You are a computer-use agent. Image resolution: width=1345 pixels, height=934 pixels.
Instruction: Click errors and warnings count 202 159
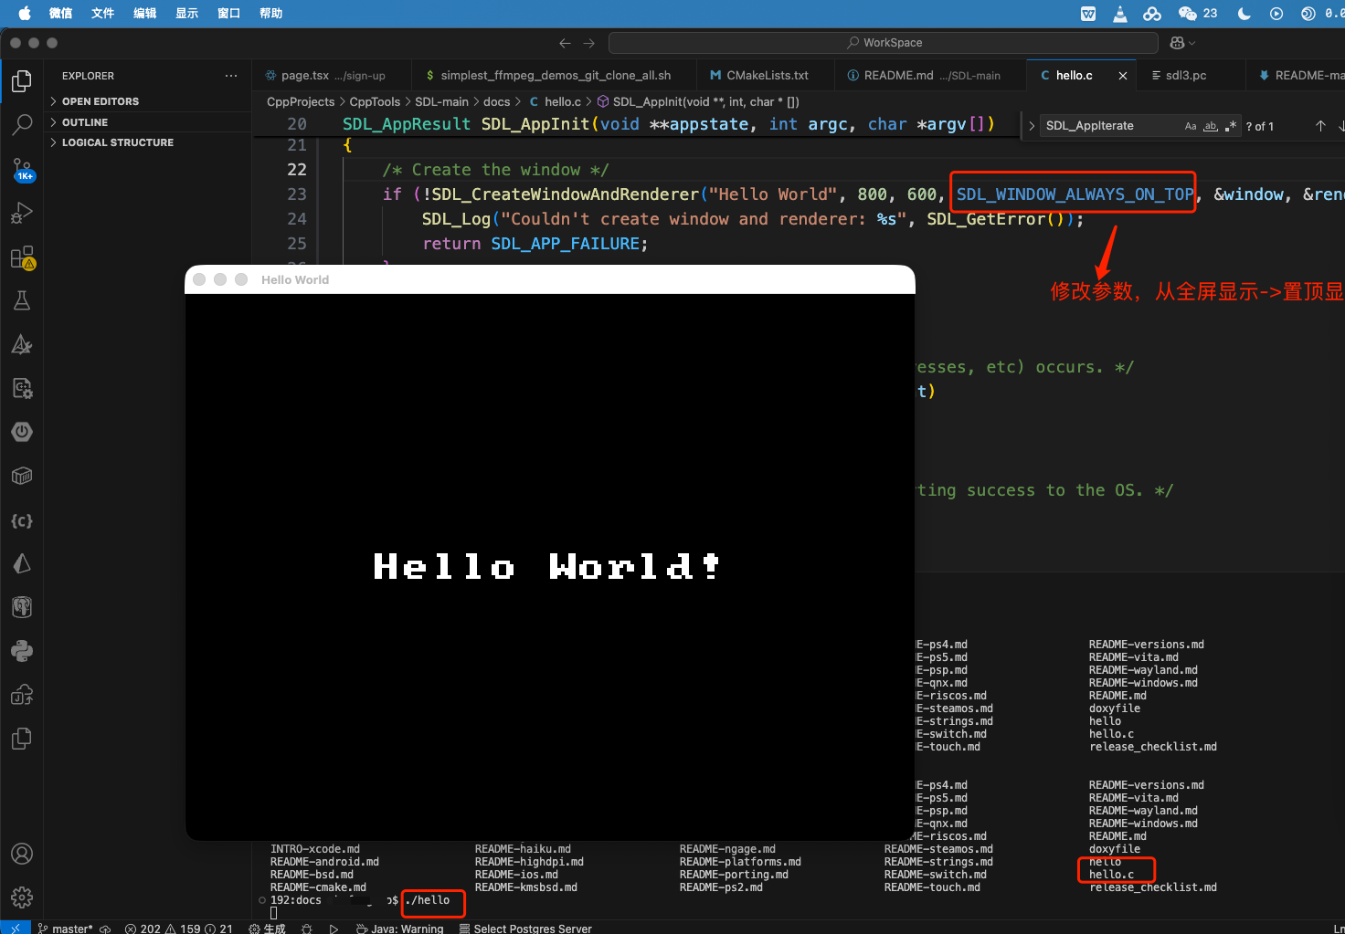pos(179,929)
